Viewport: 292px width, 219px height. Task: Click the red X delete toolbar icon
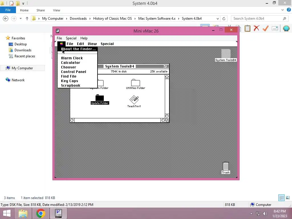[256, 28]
